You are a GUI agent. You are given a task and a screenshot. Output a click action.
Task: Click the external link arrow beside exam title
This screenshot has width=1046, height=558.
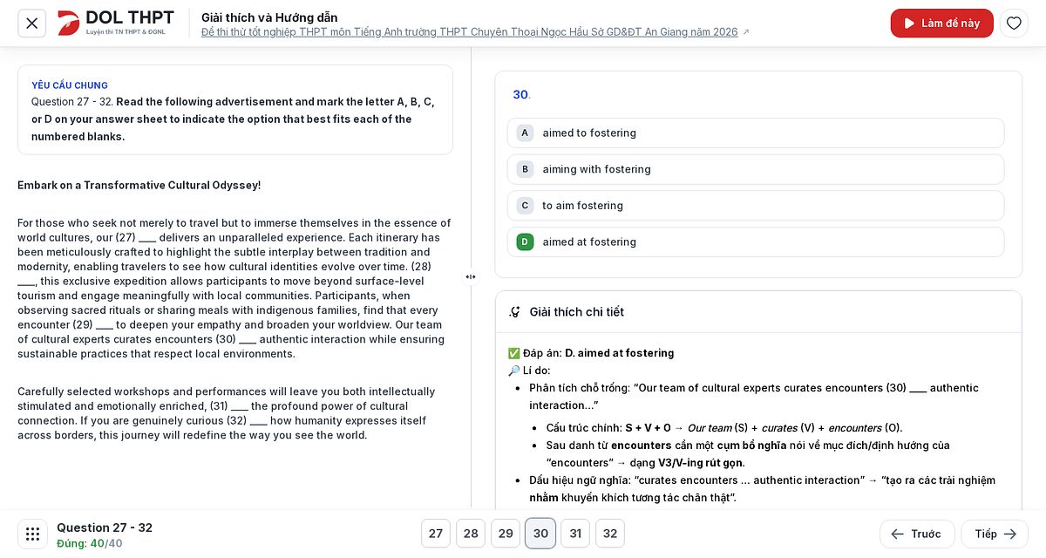pos(746,32)
